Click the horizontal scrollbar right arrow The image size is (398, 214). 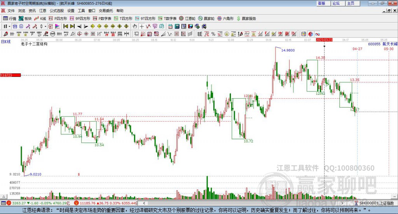tap(342, 203)
